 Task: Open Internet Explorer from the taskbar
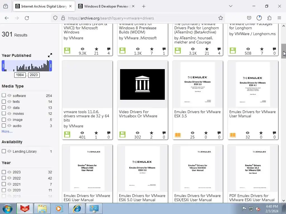coord(77,208)
